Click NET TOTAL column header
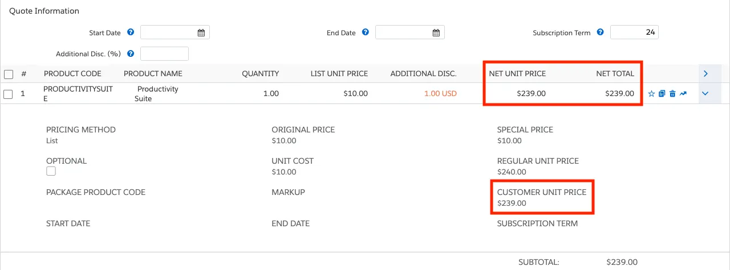Viewport: 730px width, 270px height. (x=615, y=74)
